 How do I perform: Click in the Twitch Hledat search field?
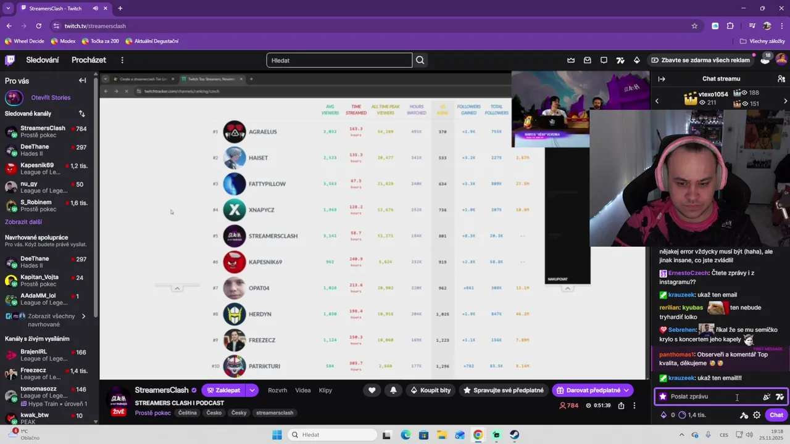[x=339, y=60]
